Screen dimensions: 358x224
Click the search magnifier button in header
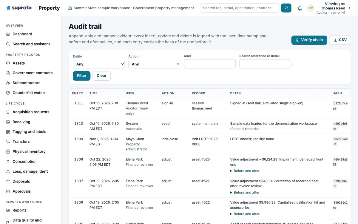(286, 8)
